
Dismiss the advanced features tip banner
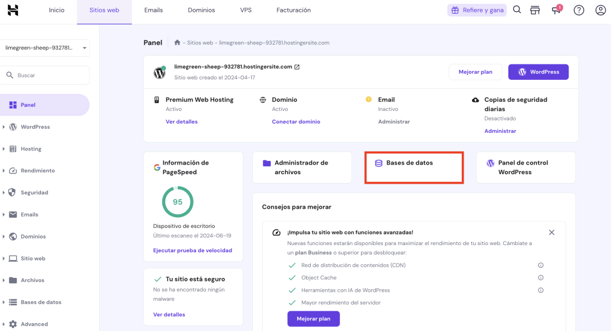(x=551, y=233)
